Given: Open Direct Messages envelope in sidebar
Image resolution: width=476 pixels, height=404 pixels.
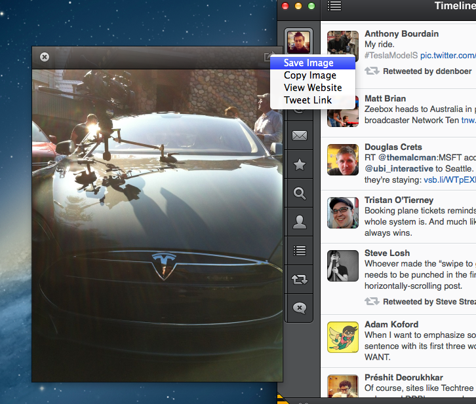Looking at the screenshot, I should (x=300, y=136).
